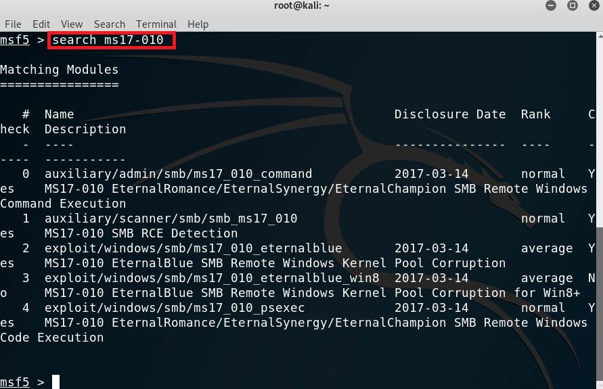The width and height of the screenshot is (603, 389).
Task: Click the 'Matching Modules' heading text
Action: point(59,70)
